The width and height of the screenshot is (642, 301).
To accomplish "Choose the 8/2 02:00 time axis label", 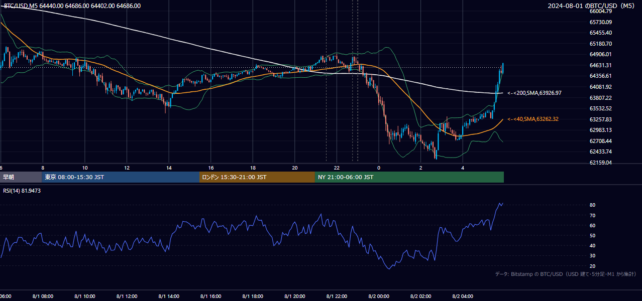I will (x=420, y=296).
